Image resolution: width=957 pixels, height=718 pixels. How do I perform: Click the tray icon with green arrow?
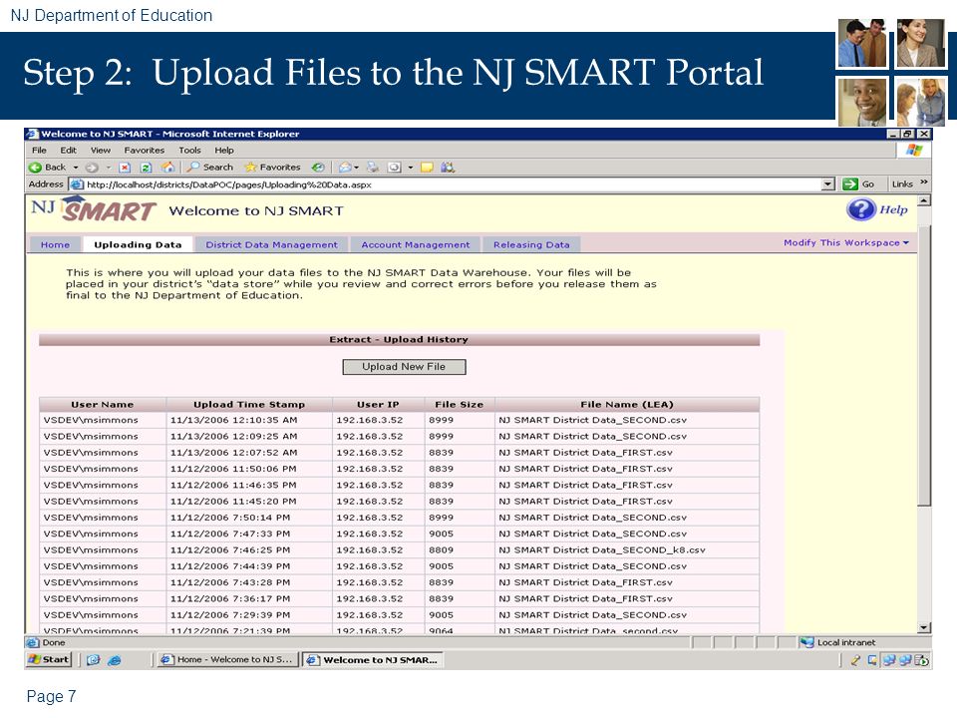[x=922, y=660]
